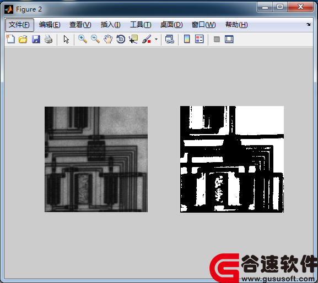Select the Rotate 3D tool
Image resolution: width=318 pixels, height=283 pixels.
[x=121, y=39]
